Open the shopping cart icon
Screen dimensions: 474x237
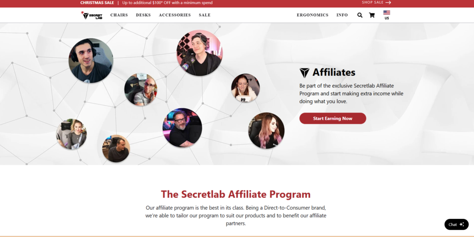372,15
